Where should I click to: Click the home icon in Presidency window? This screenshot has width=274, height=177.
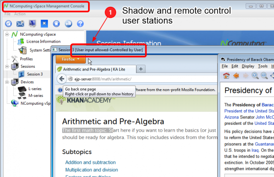tap(227, 75)
